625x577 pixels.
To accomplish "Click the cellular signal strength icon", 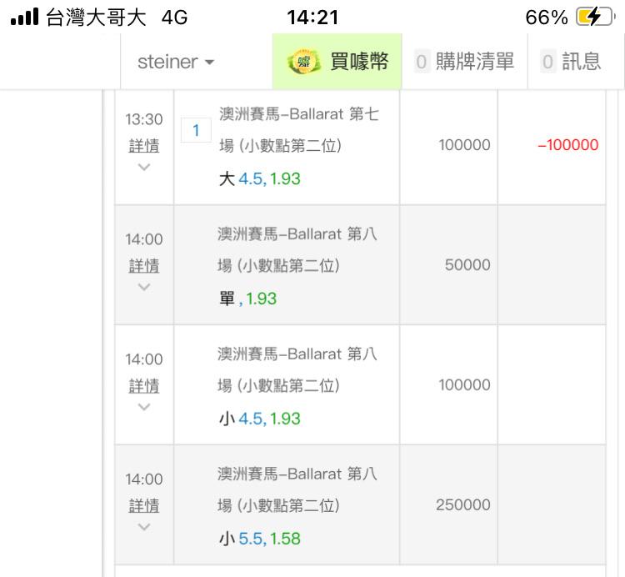I will tap(25, 18).
